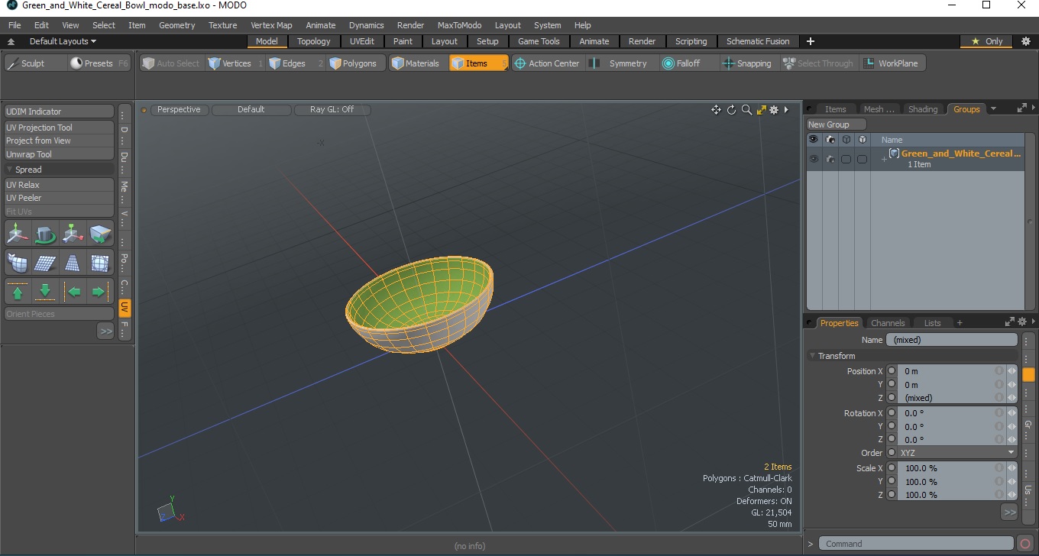Image resolution: width=1039 pixels, height=556 pixels.
Task: Click the Scale X stepper arrows
Action: pyautogui.click(x=1011, y=469)
